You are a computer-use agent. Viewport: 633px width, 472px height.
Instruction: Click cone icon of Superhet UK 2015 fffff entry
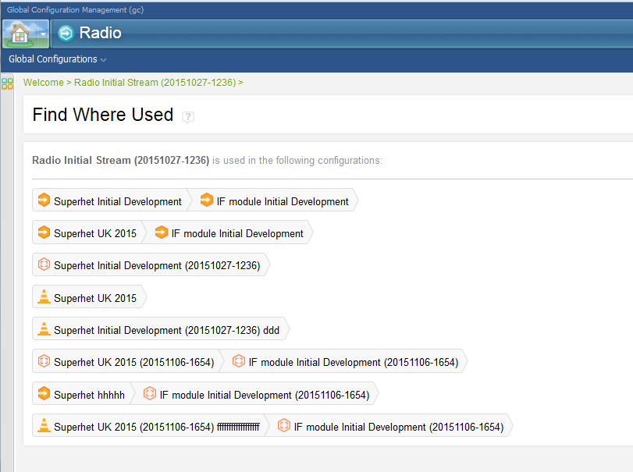coord(44,426)
